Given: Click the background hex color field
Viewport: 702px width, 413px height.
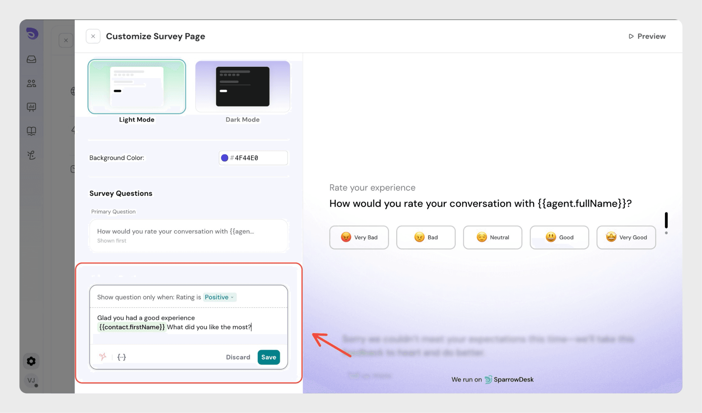Looking at the screenshot, I should pyautogui.click(x=259, y=158).
